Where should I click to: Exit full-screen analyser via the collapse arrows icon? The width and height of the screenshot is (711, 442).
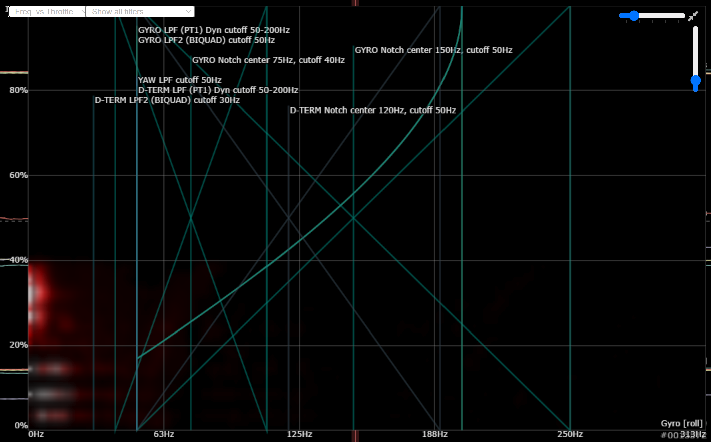[693, 16]
